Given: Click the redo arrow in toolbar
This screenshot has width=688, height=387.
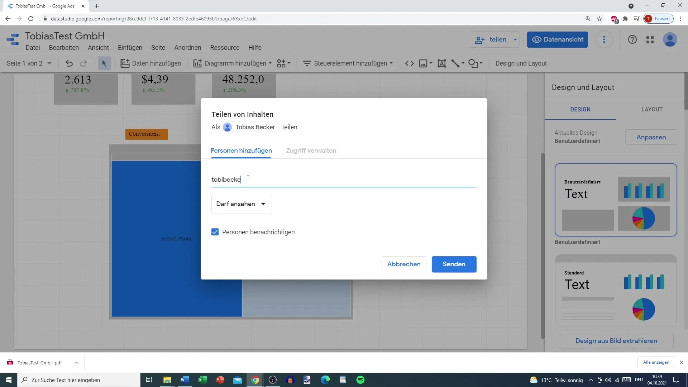Looking at the screenshot, I should click(83, 63).
